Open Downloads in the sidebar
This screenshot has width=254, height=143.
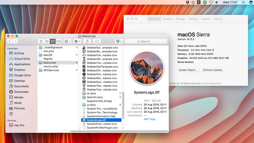[x=19, y=92]
